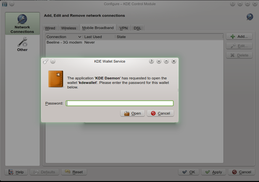Click the round dot button on the Configure window title bar
Screen dimensions: 259x182
12,4
